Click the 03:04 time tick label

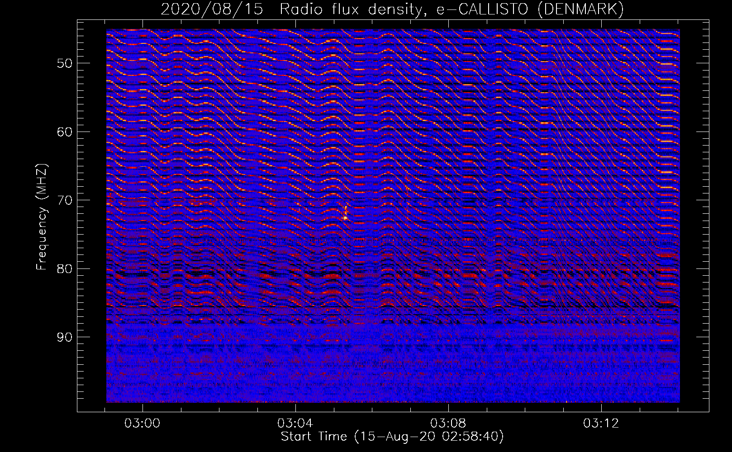pos(295,424)
